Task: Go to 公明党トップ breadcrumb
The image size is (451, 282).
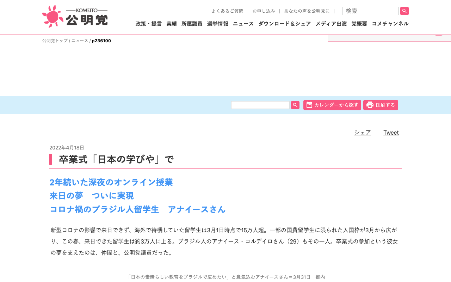Action: pyautogui.click(x=55, y=41)
